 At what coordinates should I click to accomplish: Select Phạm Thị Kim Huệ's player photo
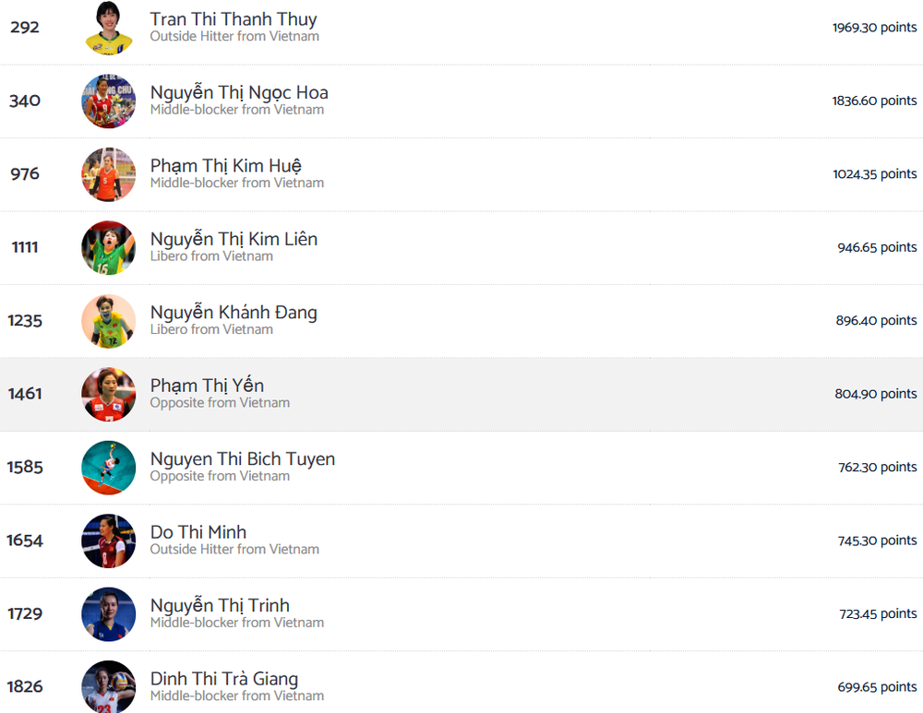(x=108, y=174)
